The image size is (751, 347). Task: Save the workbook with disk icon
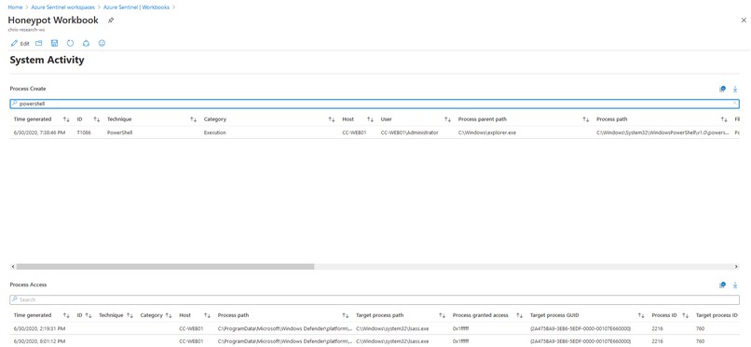[x=55, y=43]
